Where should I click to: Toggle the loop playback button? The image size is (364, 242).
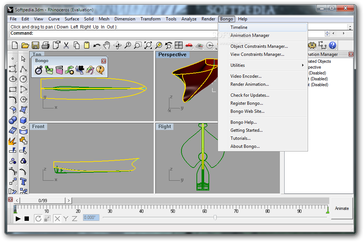(38, 218)
